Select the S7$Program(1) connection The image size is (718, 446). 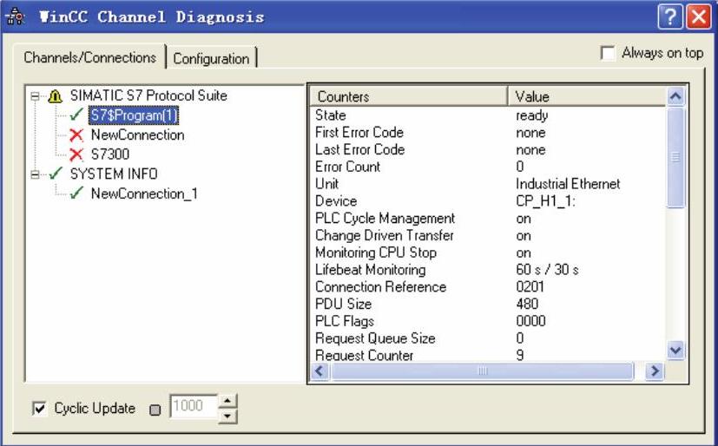tap(134, 115)
